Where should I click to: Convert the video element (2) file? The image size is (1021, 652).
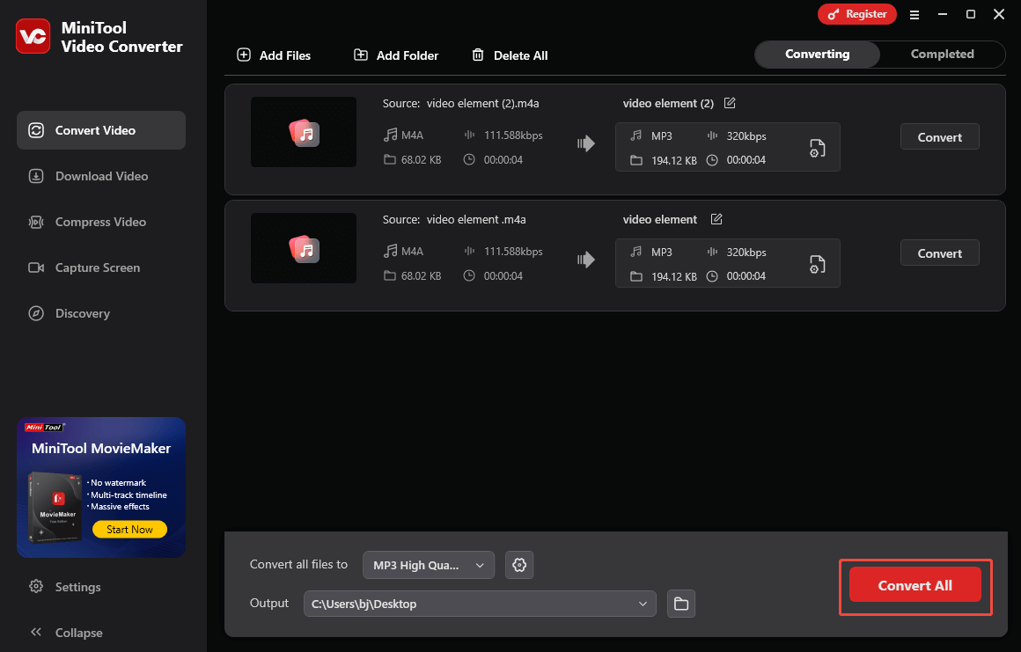(940, 136)
